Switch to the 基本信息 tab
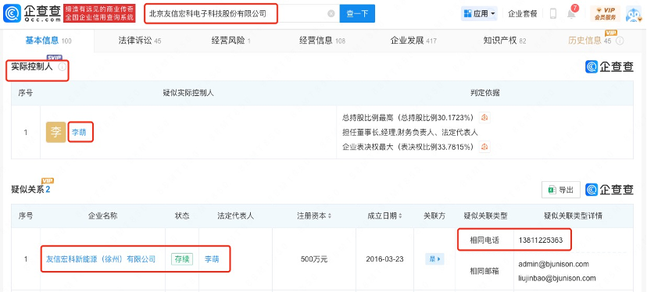Image resolution: width=647 pixels, height=292 pixels. pyautogui.click(x=48, y=41)
